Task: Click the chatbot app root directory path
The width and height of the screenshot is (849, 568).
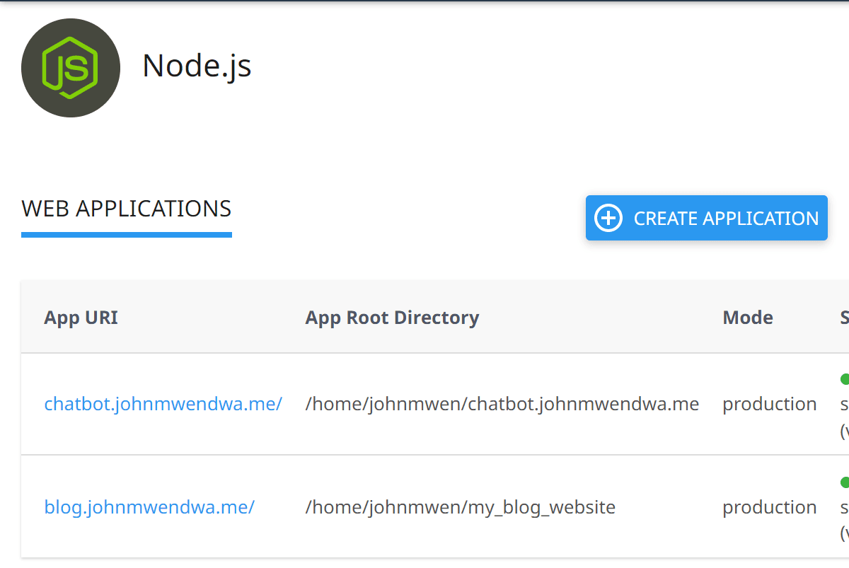Action: [x=502, y=403]
